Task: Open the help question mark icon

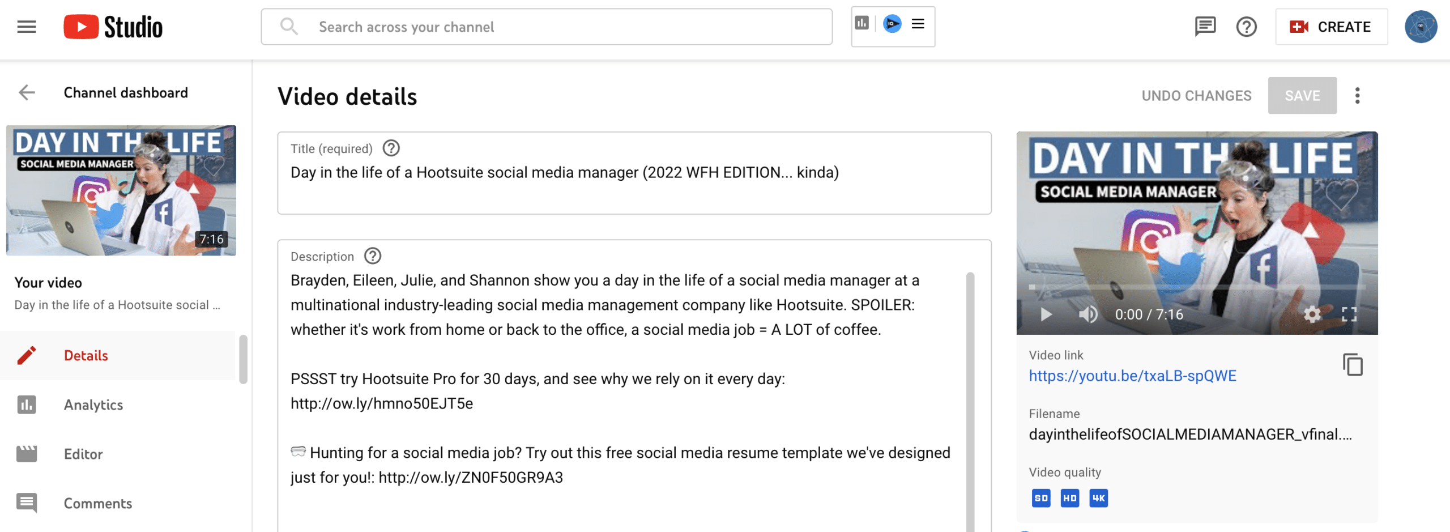Action: click(x=1246, y=27)
